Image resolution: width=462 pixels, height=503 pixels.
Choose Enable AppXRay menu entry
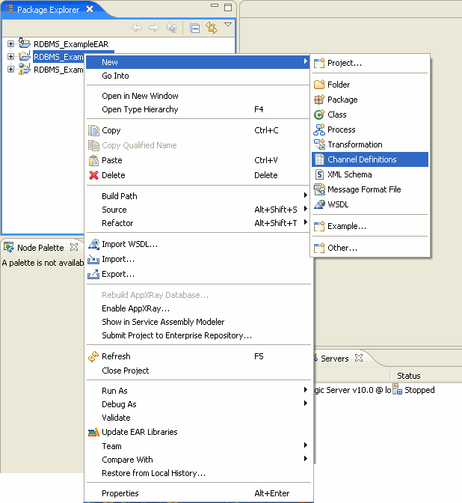[199, 308]
